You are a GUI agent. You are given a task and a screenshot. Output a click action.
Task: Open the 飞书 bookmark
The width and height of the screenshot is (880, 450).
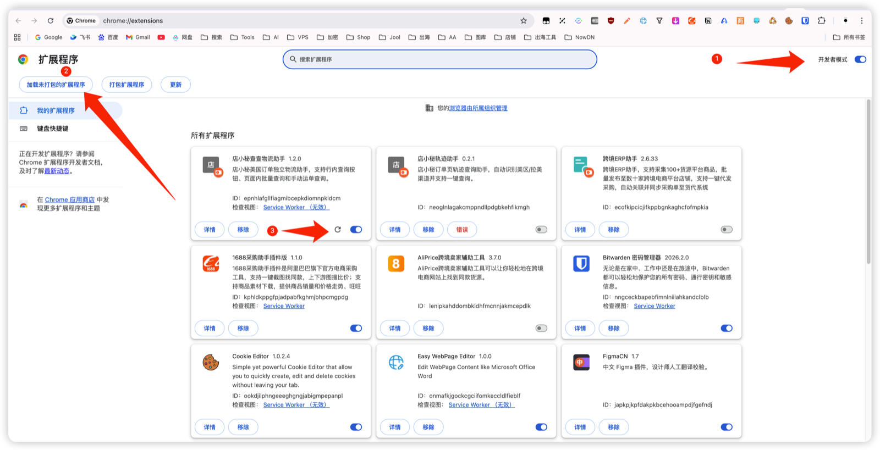80,37
